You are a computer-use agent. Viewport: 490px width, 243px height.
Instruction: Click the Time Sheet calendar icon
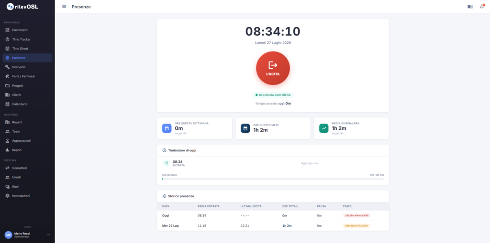tap(8, 49)
